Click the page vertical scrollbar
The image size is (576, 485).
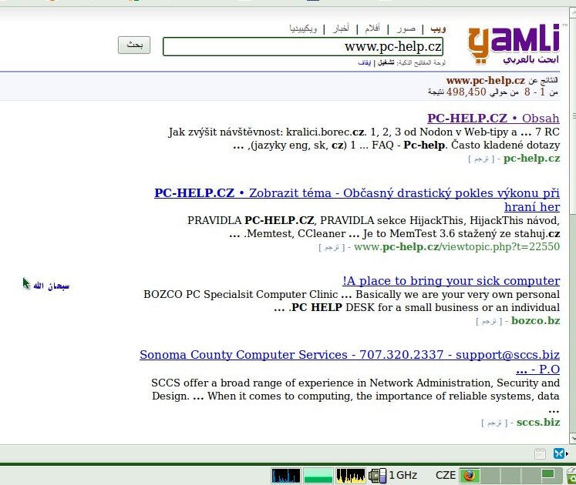[x=570, y=231]
